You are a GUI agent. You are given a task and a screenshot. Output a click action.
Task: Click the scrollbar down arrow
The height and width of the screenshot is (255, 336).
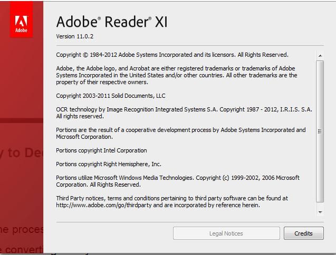point(320,212)
